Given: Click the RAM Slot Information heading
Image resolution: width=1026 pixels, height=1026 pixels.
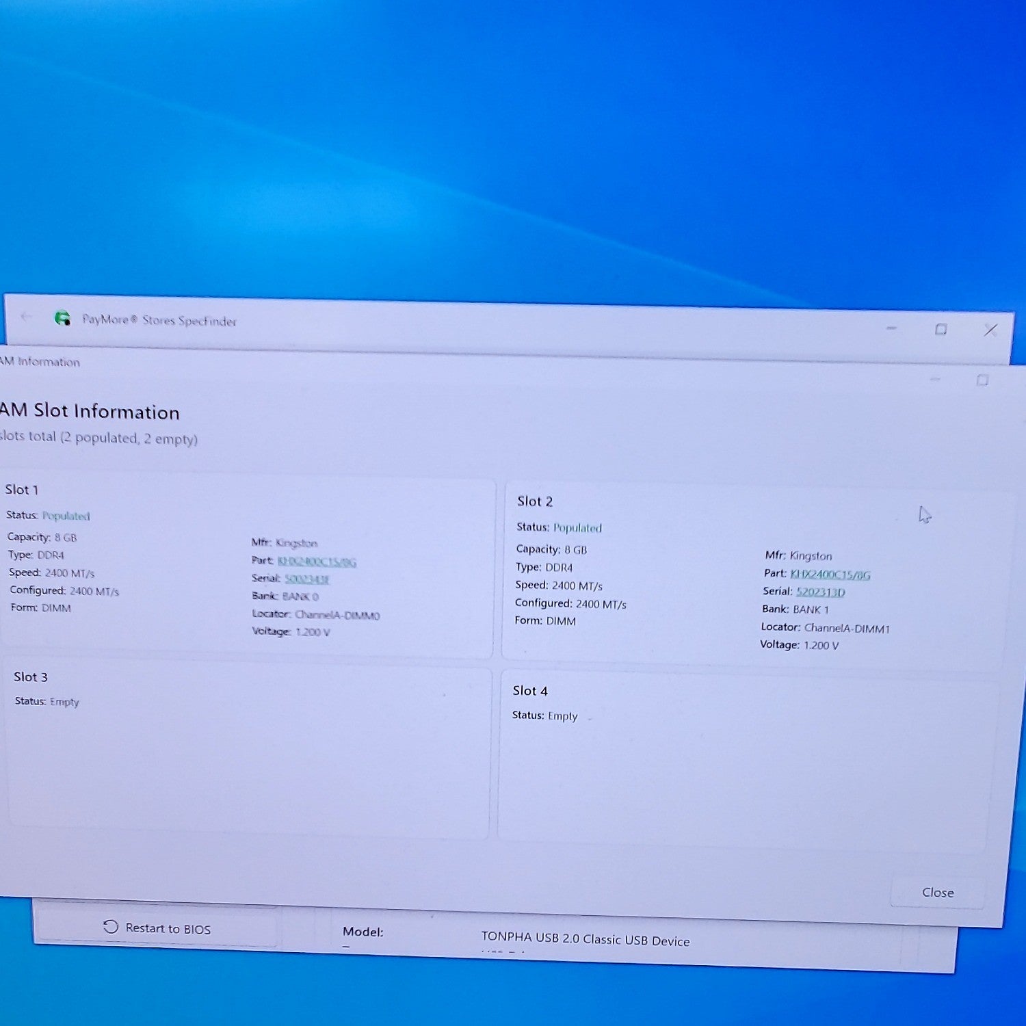Looking at the screenshot, I should [90, 411].
